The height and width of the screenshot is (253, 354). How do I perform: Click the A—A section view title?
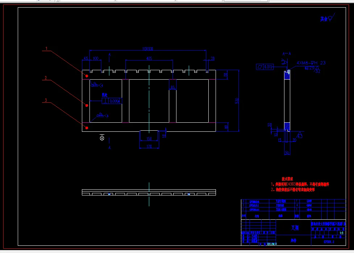point(287,54)
